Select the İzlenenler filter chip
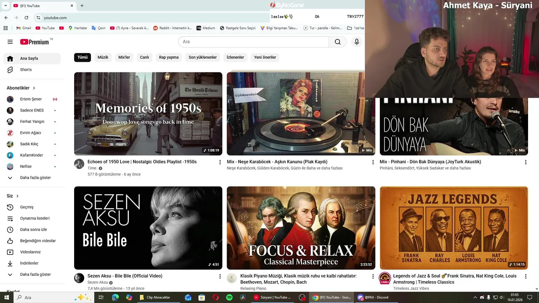This screenshot has height=303, width=539. click(x=235, y=57)
